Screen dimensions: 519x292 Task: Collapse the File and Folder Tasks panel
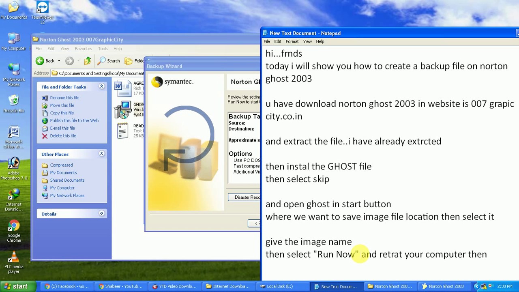pyautogui.click(x=101, y=86)
